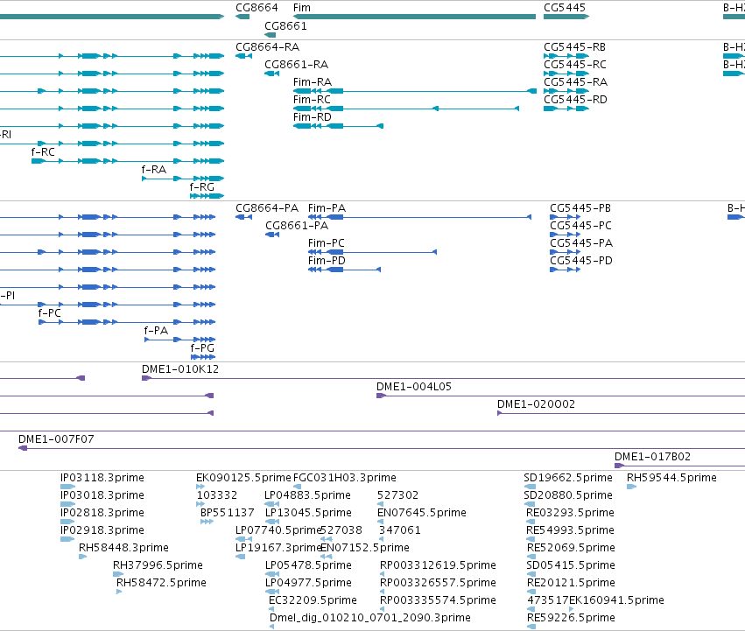745x631 pixels.
Task: Select transcript CG5445-RC
Action: [x=575, y=64]
